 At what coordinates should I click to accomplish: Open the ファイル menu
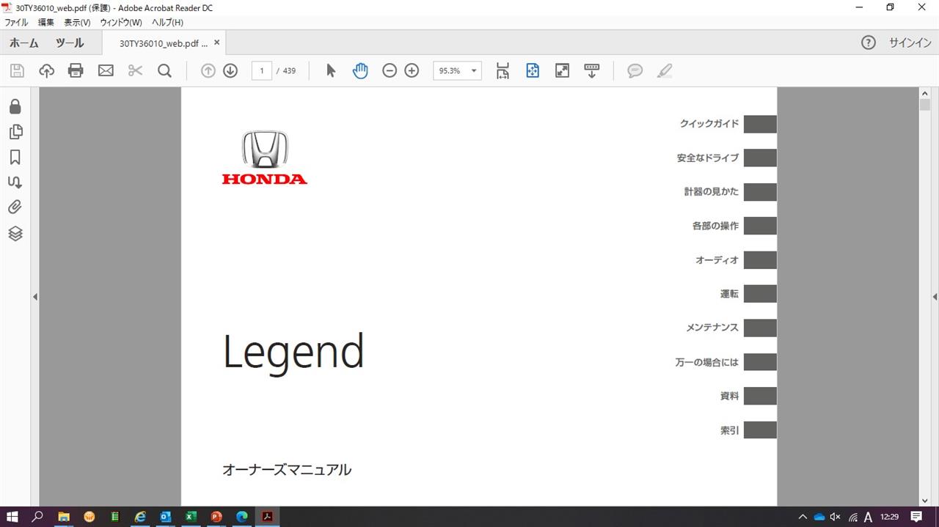[x=16, y=23]
